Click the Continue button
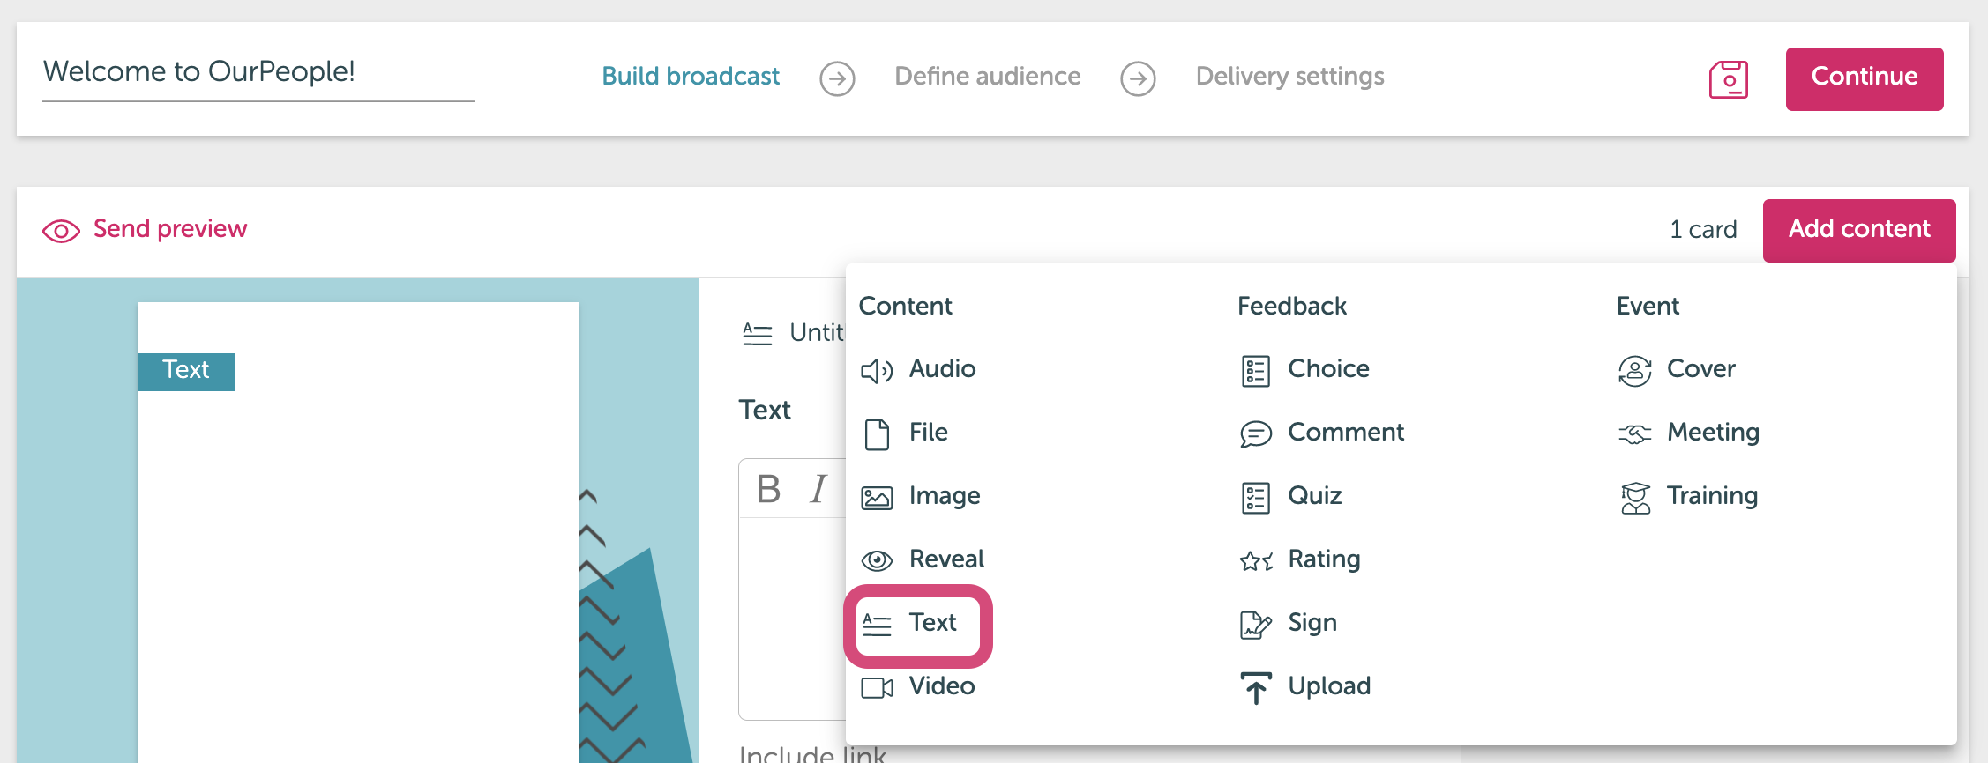 pyautogui.click(x=1865, y=78)
